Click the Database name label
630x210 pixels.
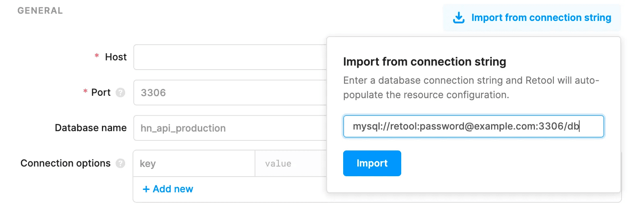[91, 128]
